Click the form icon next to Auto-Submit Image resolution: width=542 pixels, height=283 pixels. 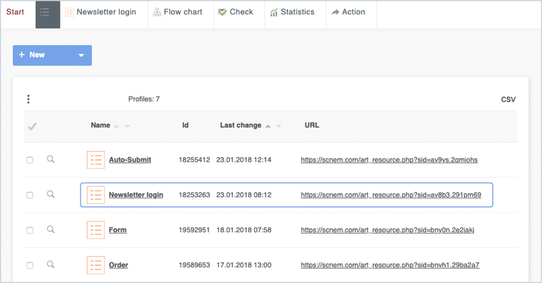tap(96, 160)
